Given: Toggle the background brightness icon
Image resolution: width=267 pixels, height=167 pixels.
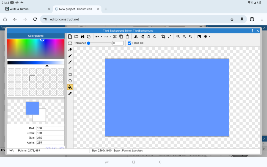Looking at the screenshot, I should [199, 36].
